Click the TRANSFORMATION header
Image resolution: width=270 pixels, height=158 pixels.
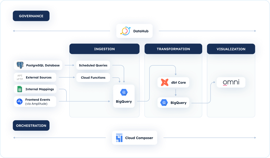coord(173,49)
